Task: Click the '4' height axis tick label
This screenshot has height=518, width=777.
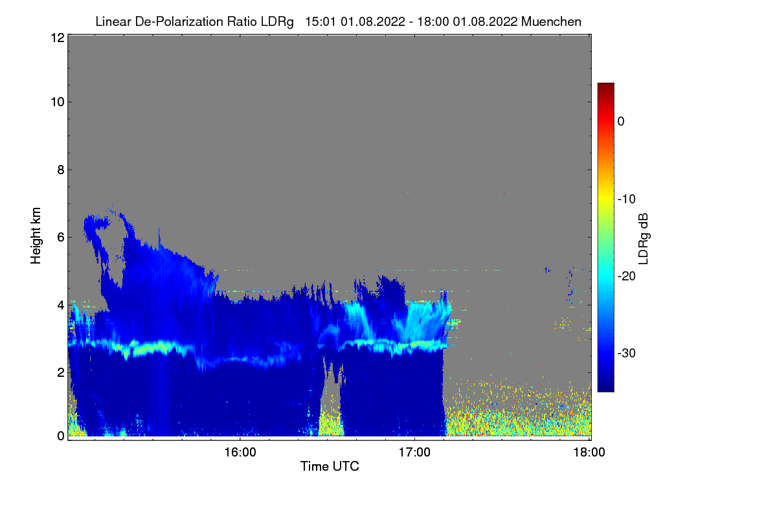Action: (60, 304)
